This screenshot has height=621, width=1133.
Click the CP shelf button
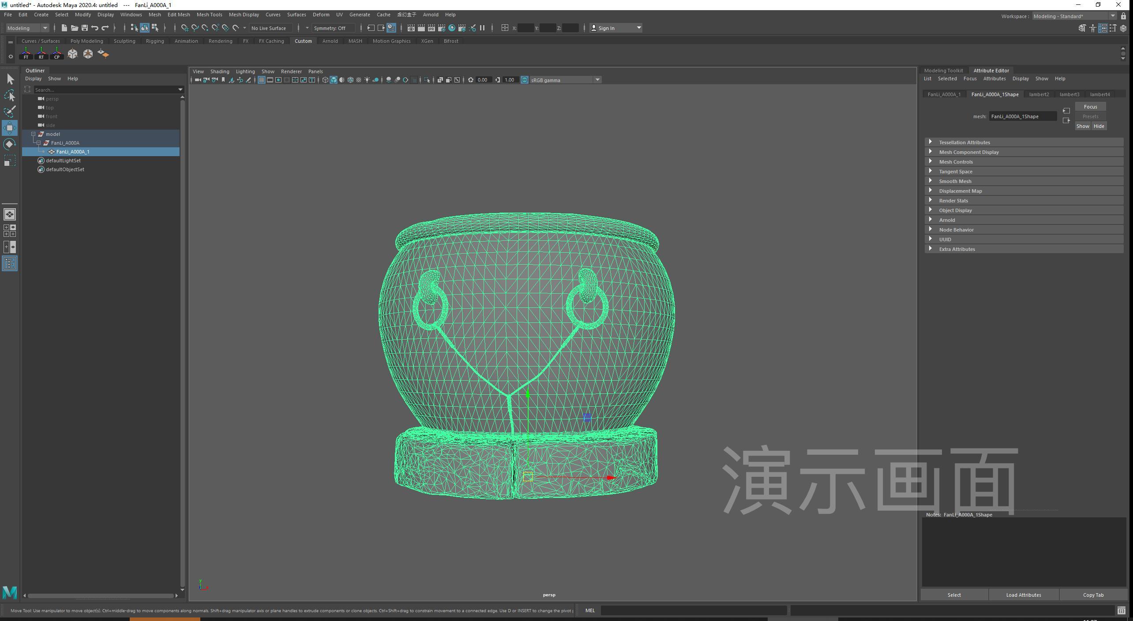coord(56,54)
